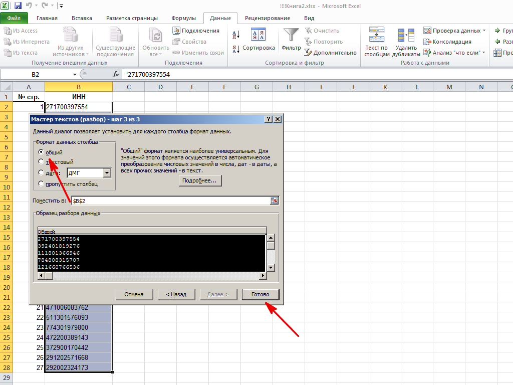
Task: Close the Мастер текстов dialog
Action: [278, 119]
